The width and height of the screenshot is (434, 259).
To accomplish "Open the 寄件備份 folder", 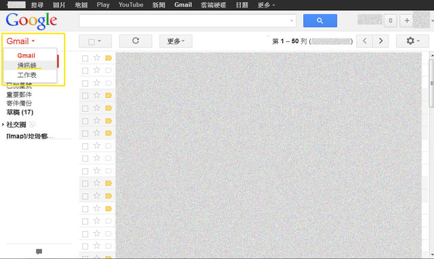I will point(19,103).
